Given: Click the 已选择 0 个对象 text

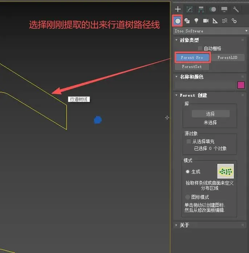Looking at the screenshot, I should [210, 148].
